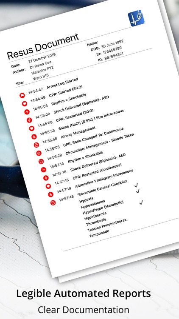This screenshot has height=319, width=179.
Task: Tap the document icon beside Circulation: Management row
Action: 41,161
